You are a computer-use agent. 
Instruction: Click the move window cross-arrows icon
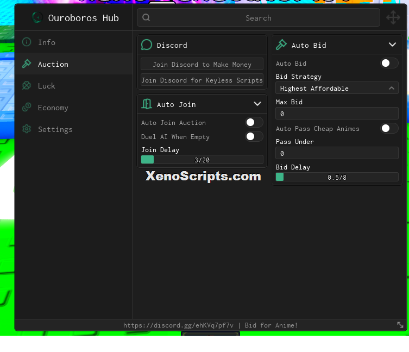(393, 17)
